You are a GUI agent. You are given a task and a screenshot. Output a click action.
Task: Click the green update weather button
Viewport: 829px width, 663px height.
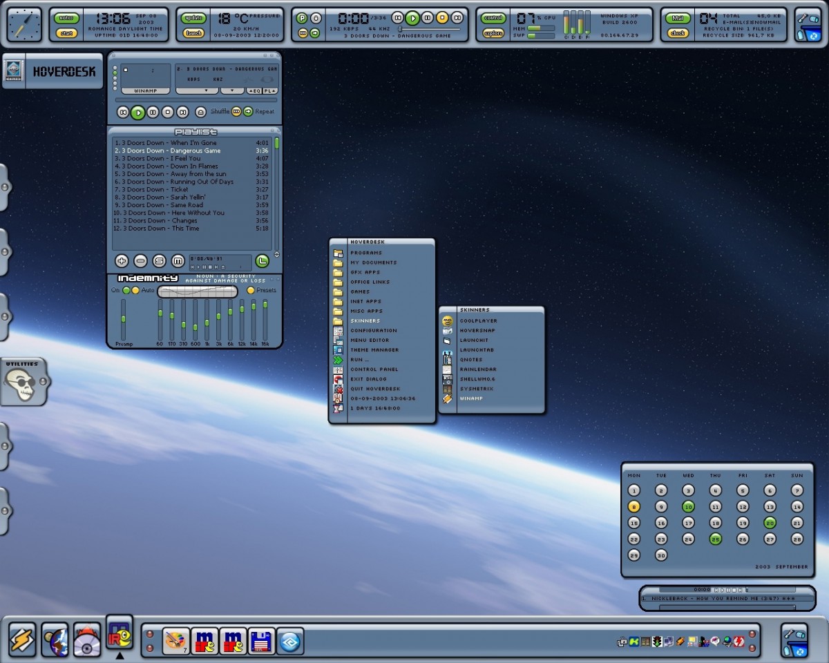coord(194,18)
